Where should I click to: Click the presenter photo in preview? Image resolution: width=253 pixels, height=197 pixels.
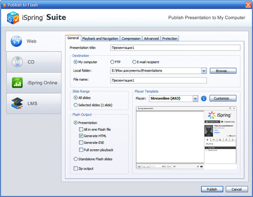point(209,131)
